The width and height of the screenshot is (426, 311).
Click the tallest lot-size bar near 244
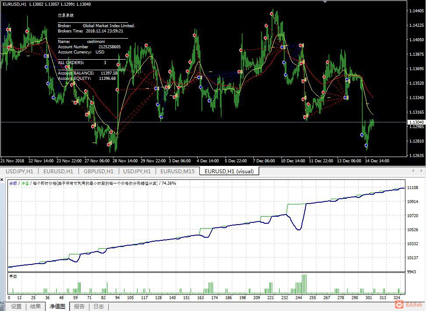pos(304,284)
